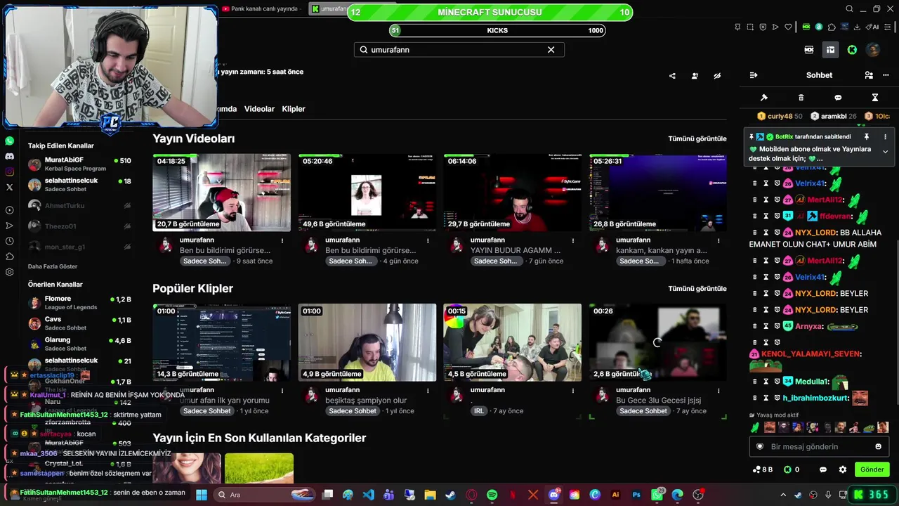This screenshot has width=899, height=506.
Task: Open options menu for the 9 saat önce video
Action: (282, 240)
